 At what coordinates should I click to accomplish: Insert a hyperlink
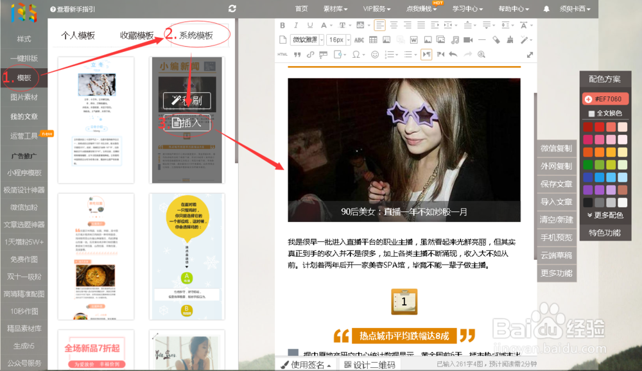click(310, 55)
